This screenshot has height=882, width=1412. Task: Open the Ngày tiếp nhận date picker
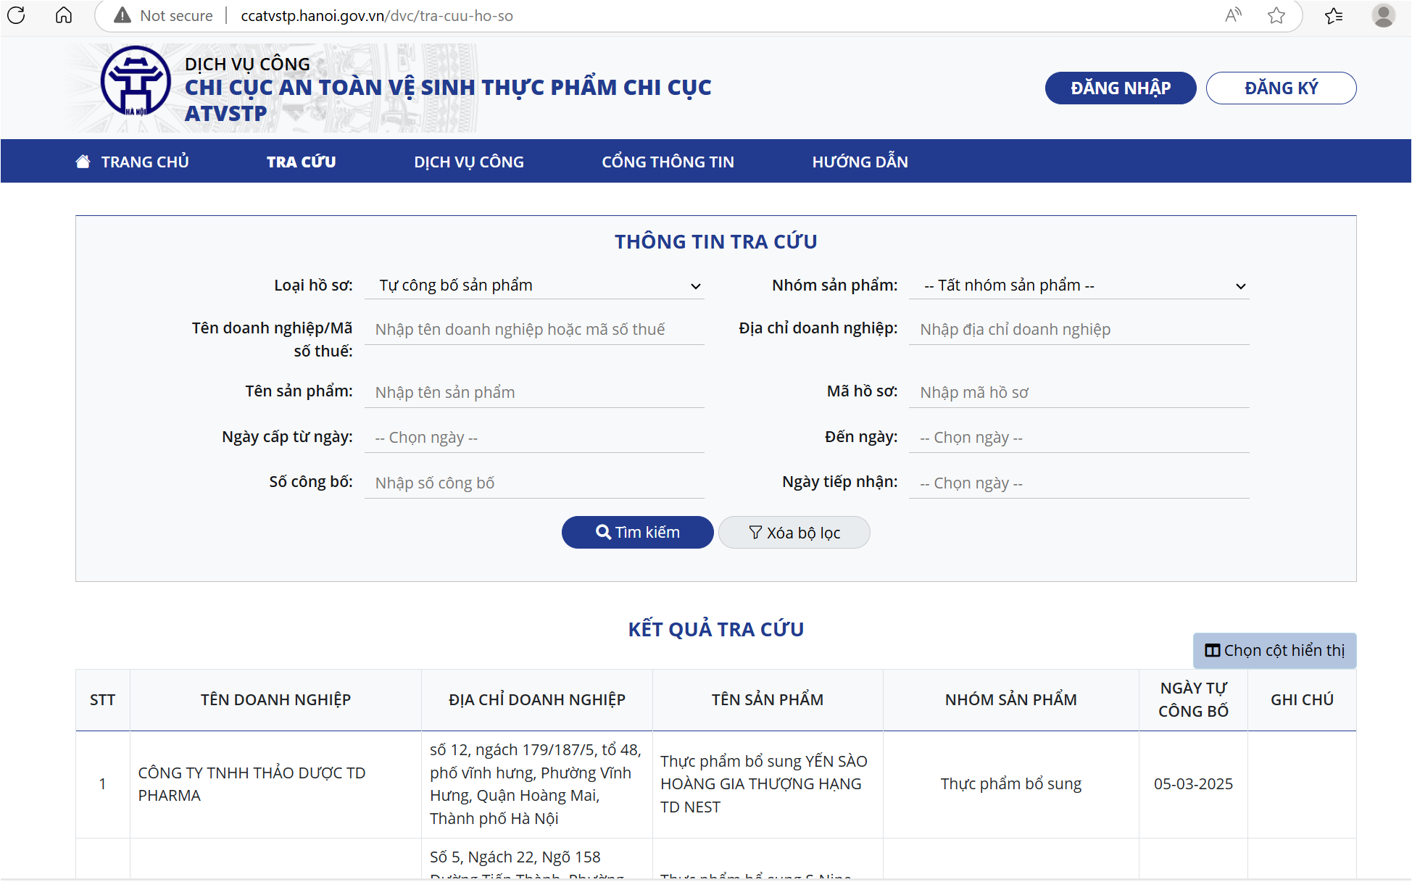tap(1079, 483)
